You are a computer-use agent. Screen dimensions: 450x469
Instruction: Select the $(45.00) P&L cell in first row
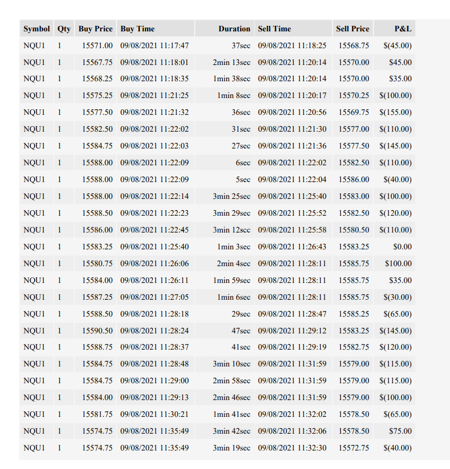coord(395,45)
